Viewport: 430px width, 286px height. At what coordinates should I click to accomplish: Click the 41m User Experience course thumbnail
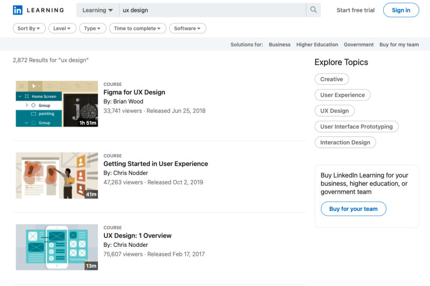[57, 175]
